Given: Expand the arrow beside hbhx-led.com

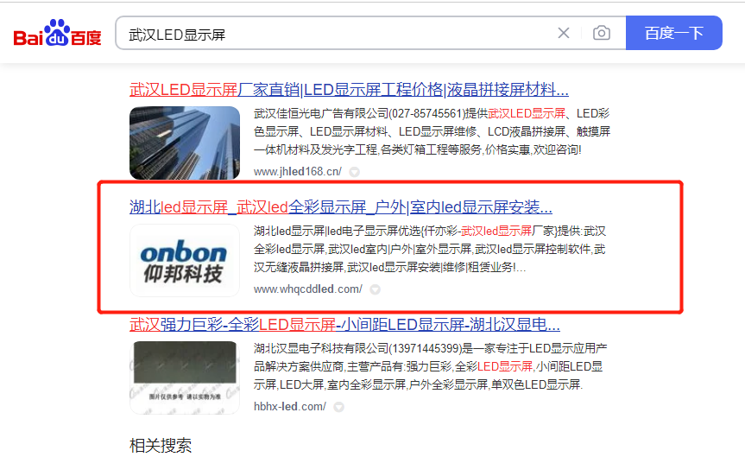Looking at the screenshot, I should click(x=338, y=407).
